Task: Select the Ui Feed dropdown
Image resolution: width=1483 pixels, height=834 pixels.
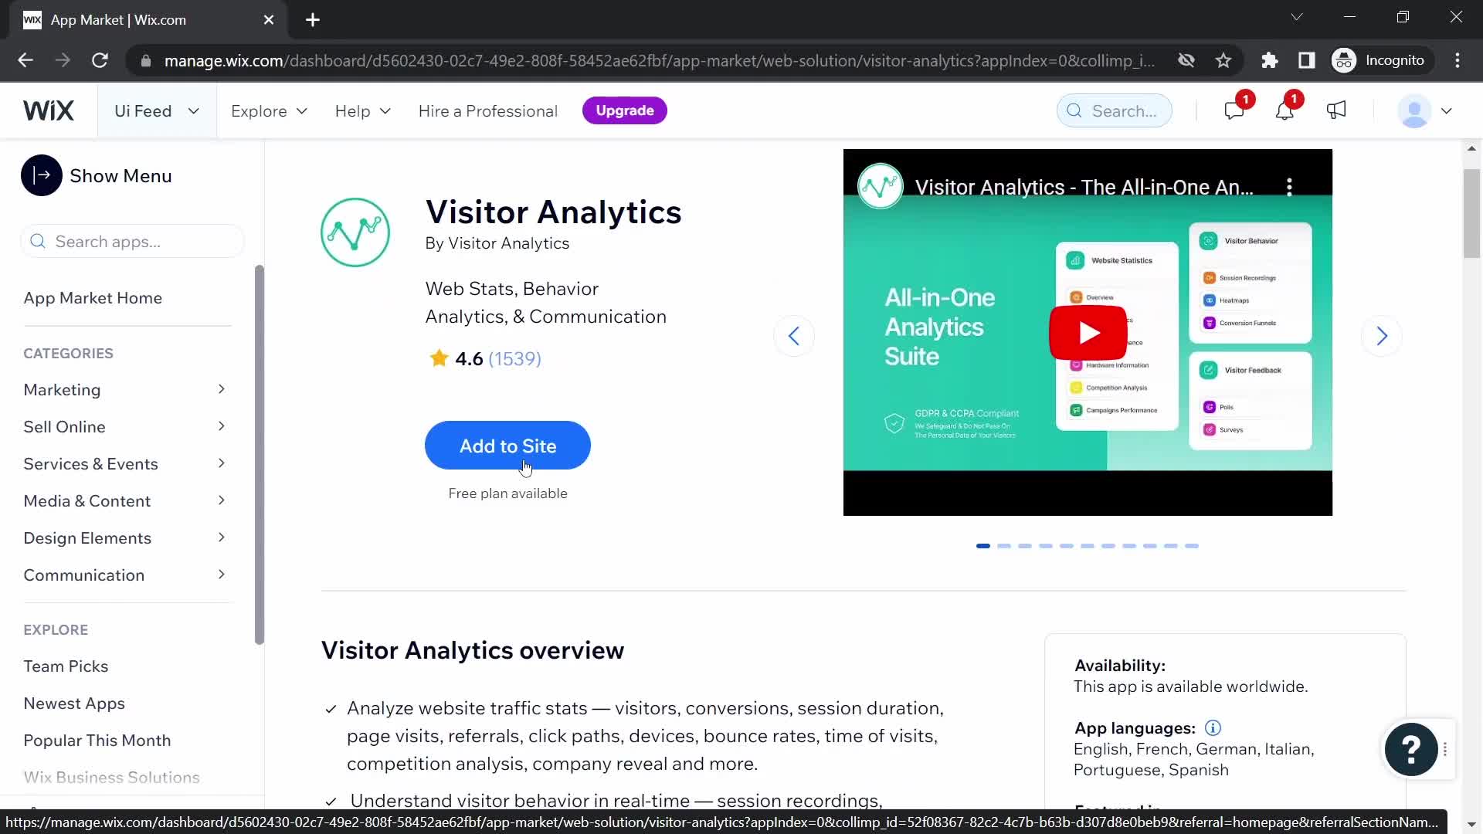Action: [x=156, y=111]
